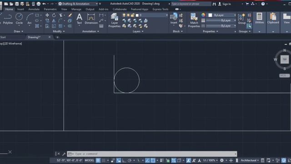Open object color ByLayer swatch dropdown
The width and height of the screenshot is (291, 164).
pyautogui.click(x=222, y=15)
